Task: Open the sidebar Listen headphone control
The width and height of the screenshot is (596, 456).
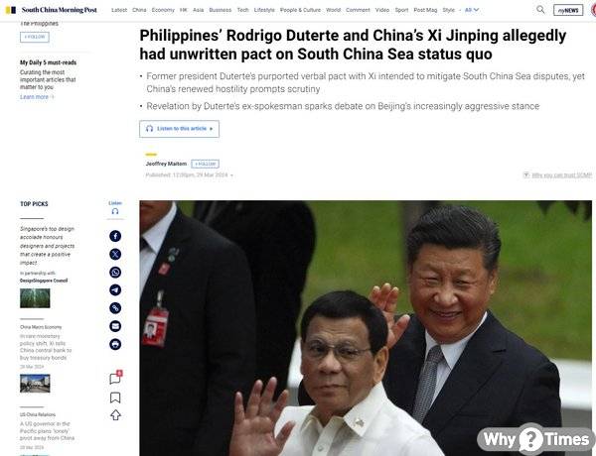Action: [115, 208]
